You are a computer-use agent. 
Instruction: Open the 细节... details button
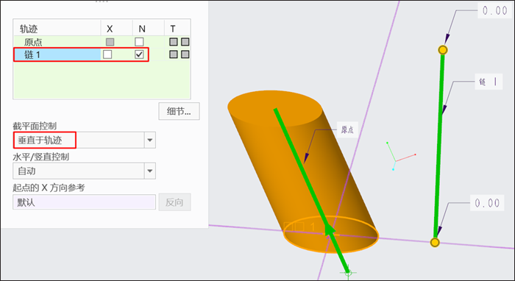tap(179, 111)
